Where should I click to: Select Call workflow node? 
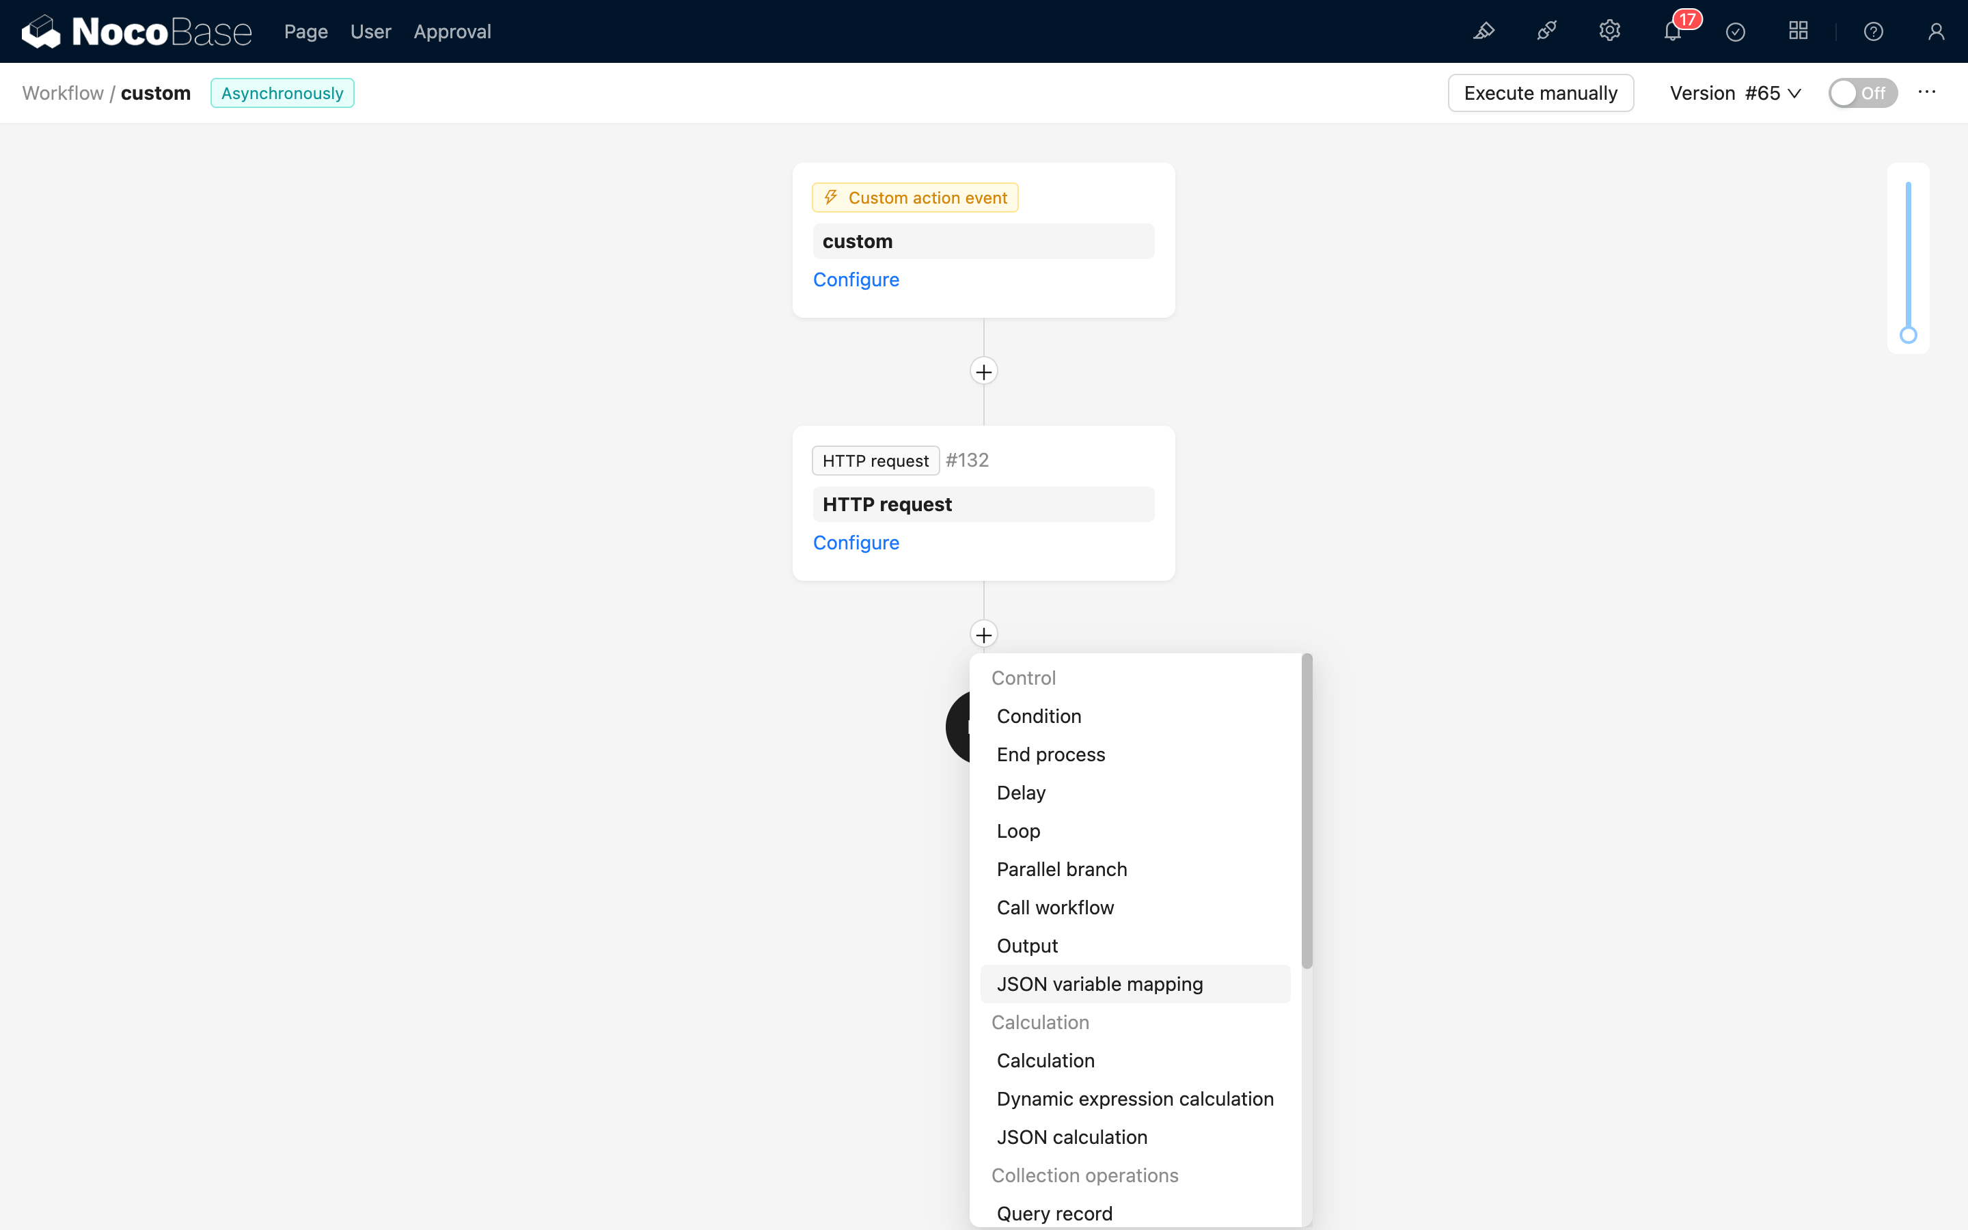coord(1135,907)
